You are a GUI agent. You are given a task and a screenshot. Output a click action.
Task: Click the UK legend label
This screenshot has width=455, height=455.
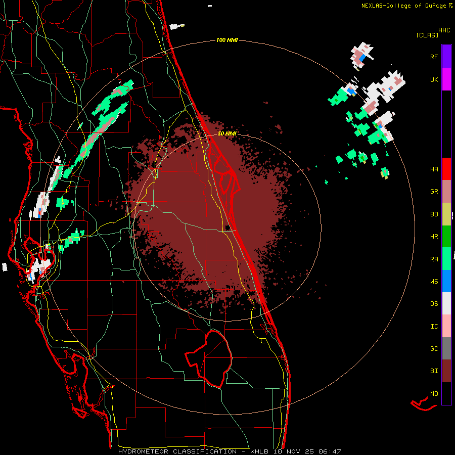pos(434,79)
